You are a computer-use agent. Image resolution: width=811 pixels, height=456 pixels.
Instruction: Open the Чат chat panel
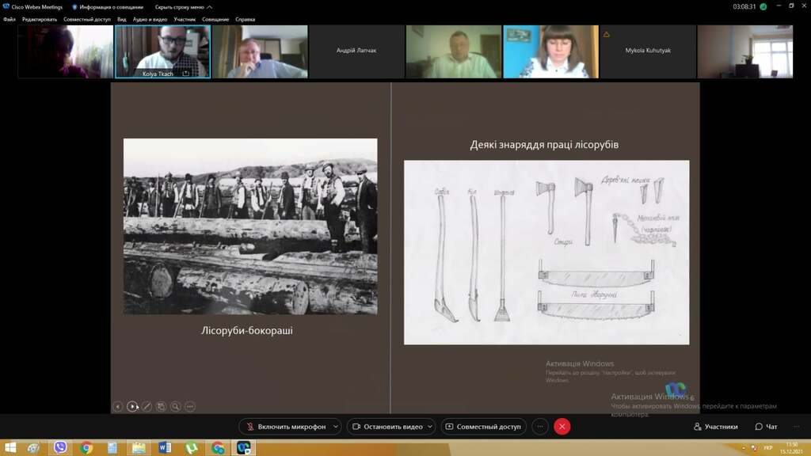[766, 427]
